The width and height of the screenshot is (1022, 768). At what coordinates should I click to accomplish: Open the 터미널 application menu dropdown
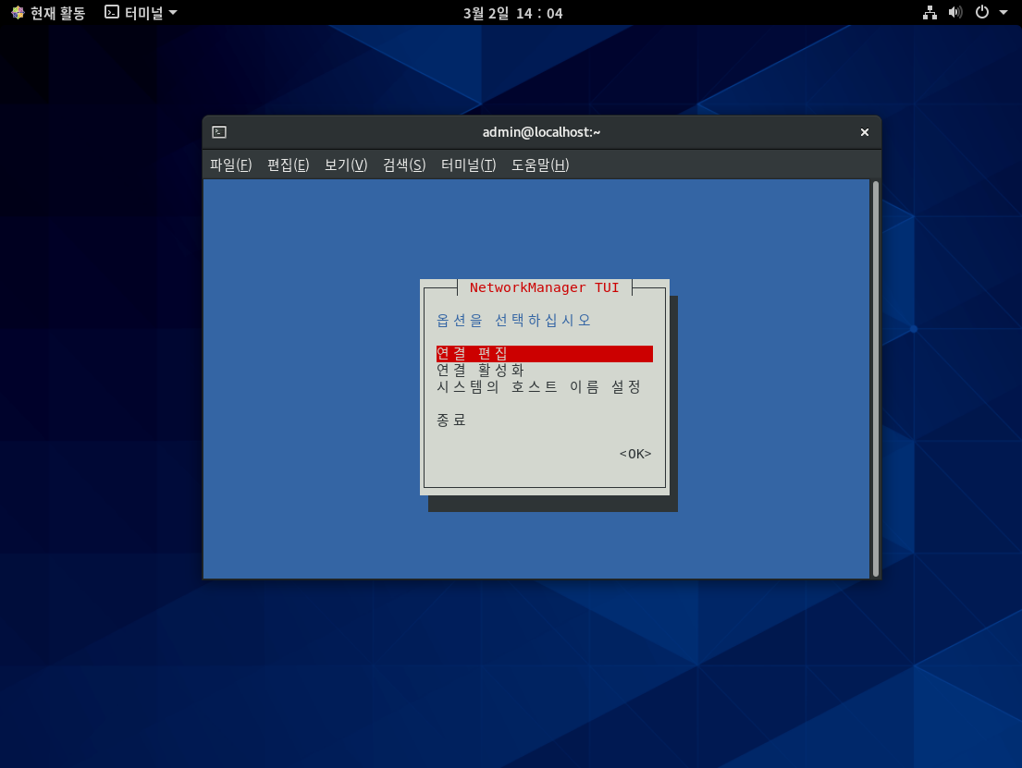point(141,13)
